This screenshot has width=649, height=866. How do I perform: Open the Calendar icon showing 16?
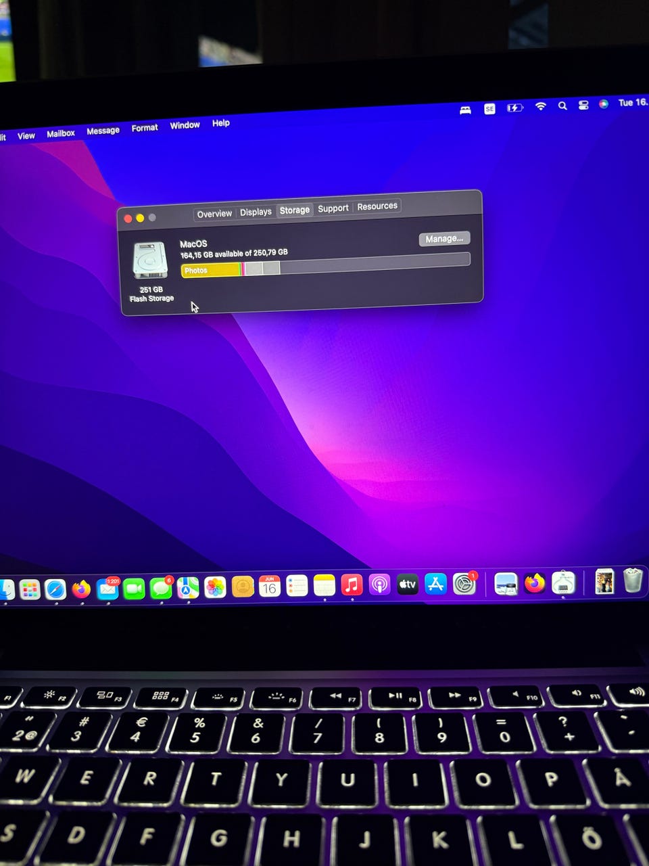click(x=269, y=586)
